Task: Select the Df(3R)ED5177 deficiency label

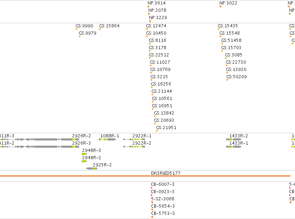Action: pos(166,173)
